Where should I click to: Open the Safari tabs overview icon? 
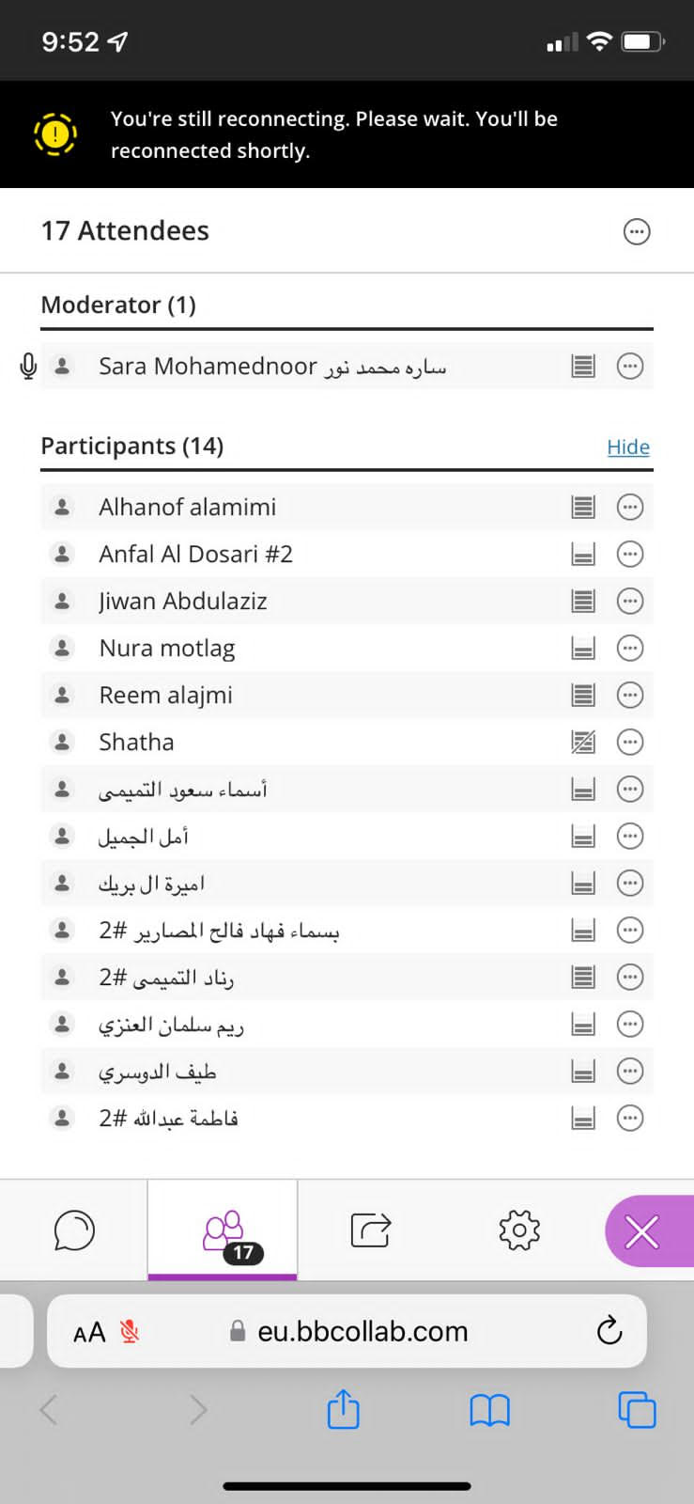637,1410
